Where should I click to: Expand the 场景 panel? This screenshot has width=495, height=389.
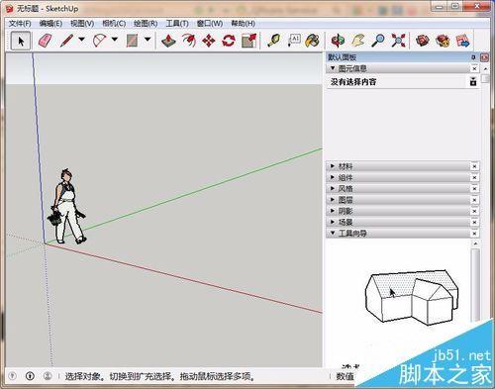[333, 222]
